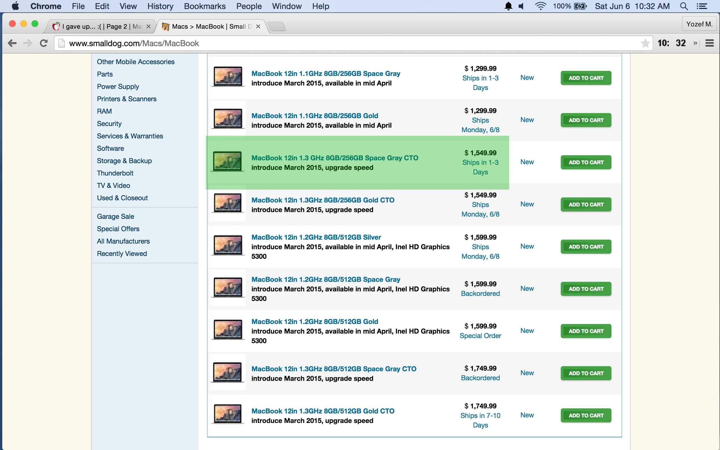Open Spotlight search magnifier icon
The image size is (720, 450).
click(x=684, y=6)
